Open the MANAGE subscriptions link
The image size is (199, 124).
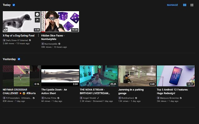173,5
